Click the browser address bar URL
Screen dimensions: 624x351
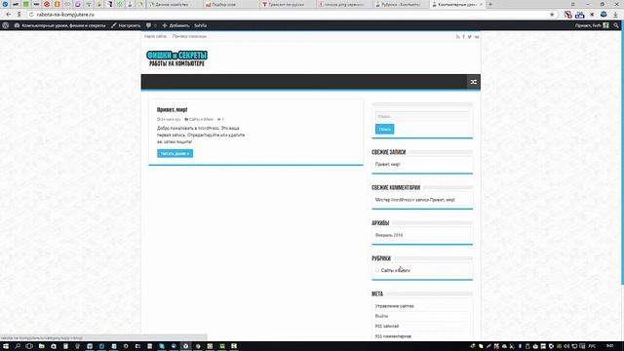point(65,15)
